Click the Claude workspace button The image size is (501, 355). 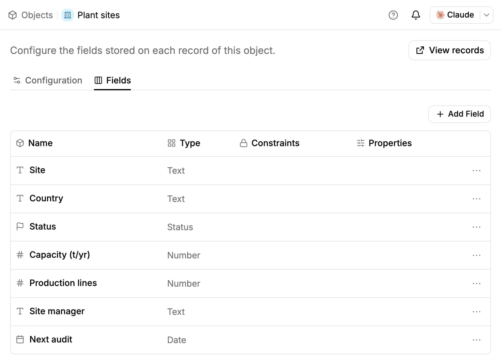coord(455,15)
